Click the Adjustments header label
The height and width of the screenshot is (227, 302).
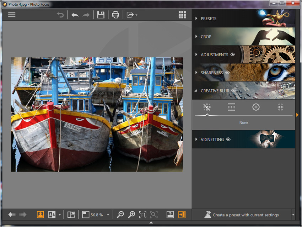coord(214,54)
